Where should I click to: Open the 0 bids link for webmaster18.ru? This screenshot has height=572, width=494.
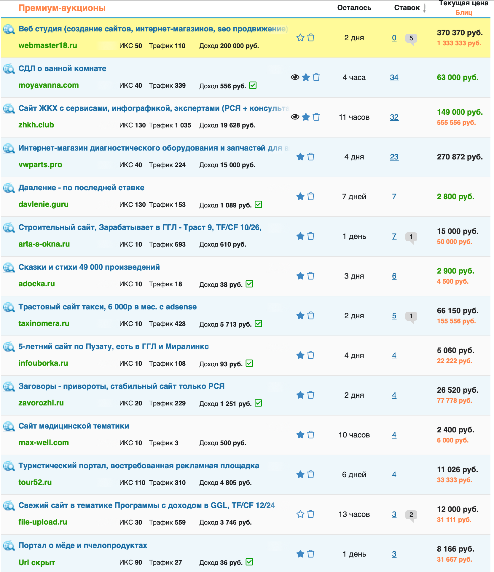click(394, 38)
